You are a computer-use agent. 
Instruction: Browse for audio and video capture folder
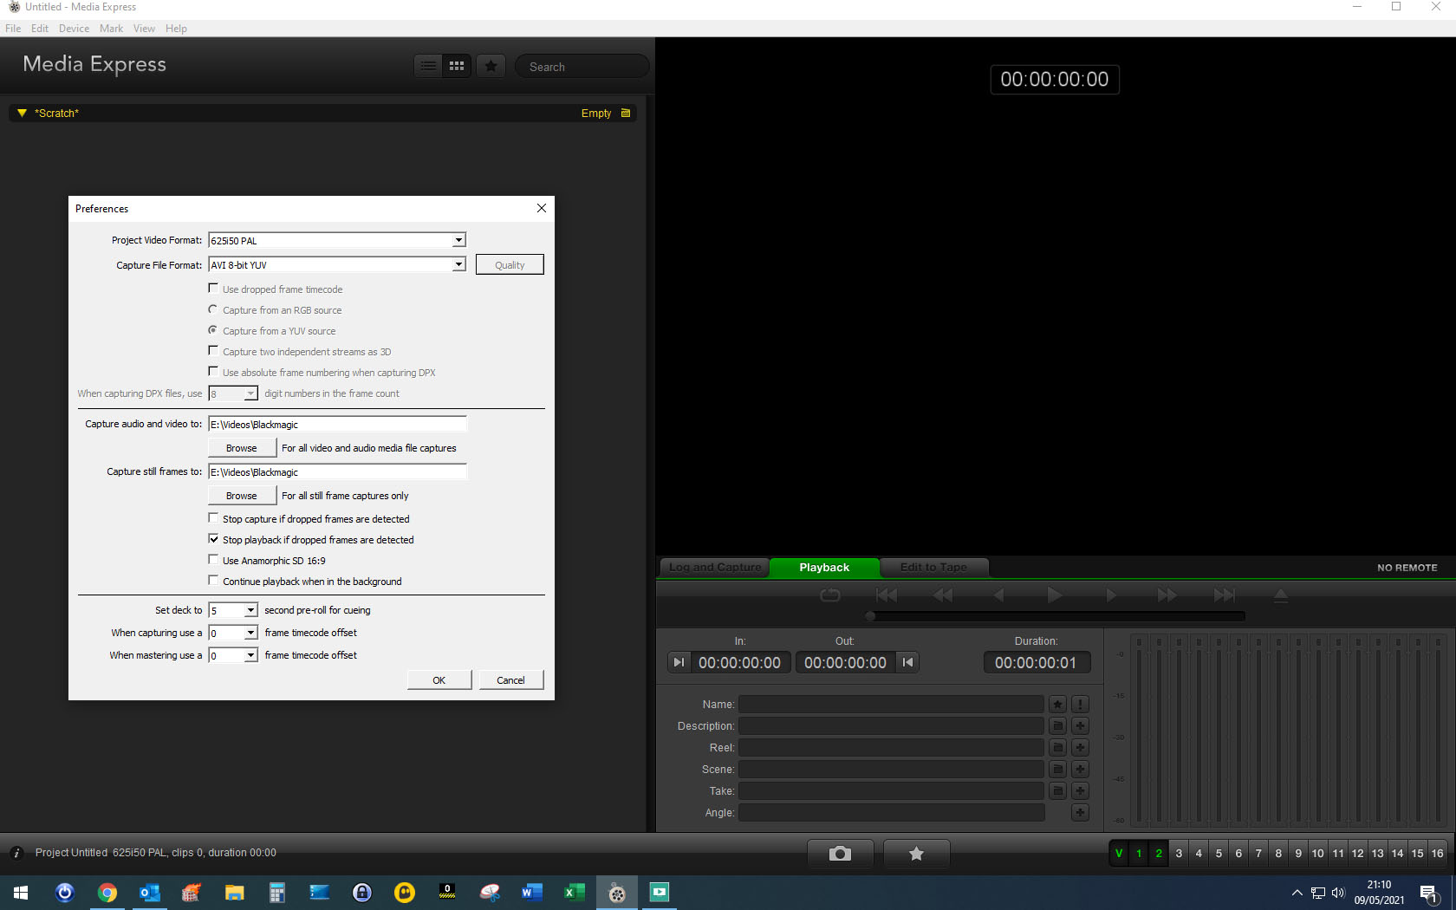pos(242,448)
